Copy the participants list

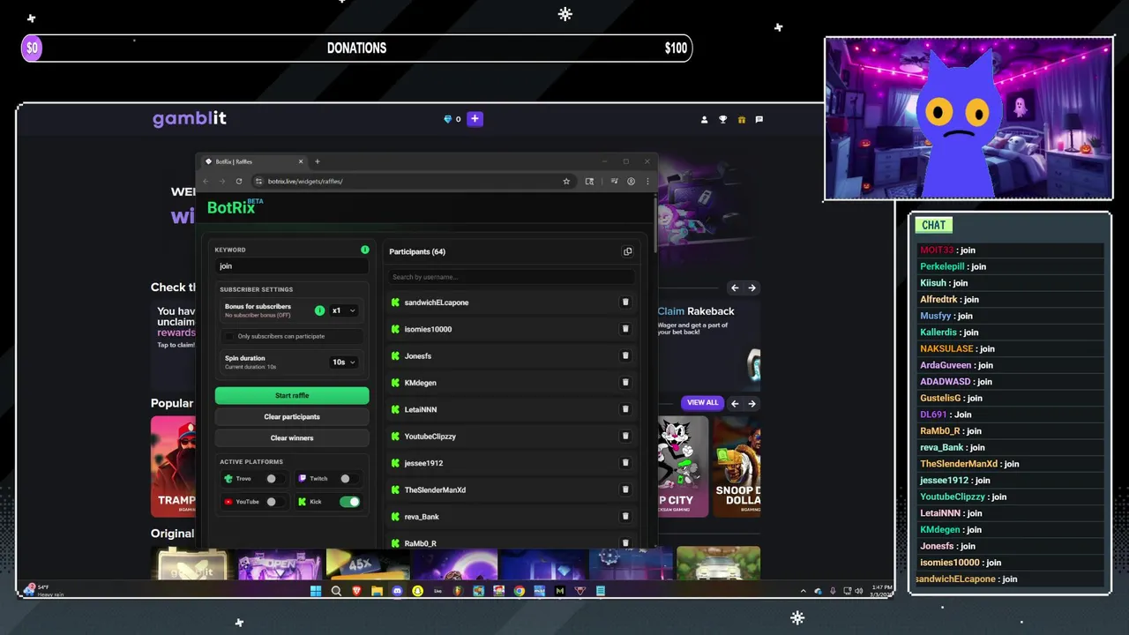(x=627, y=251)
